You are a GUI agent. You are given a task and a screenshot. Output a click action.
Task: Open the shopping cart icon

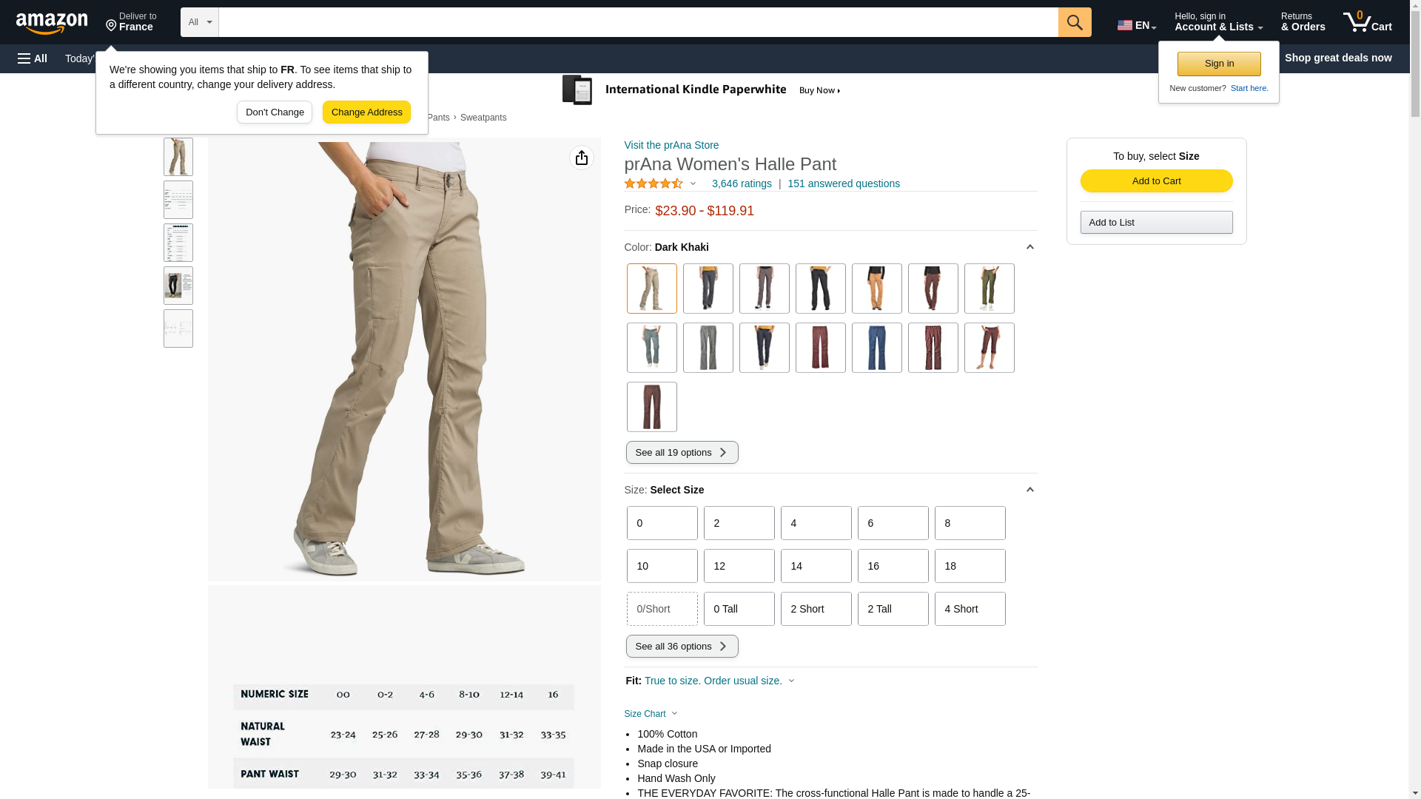click(1367, 22)
